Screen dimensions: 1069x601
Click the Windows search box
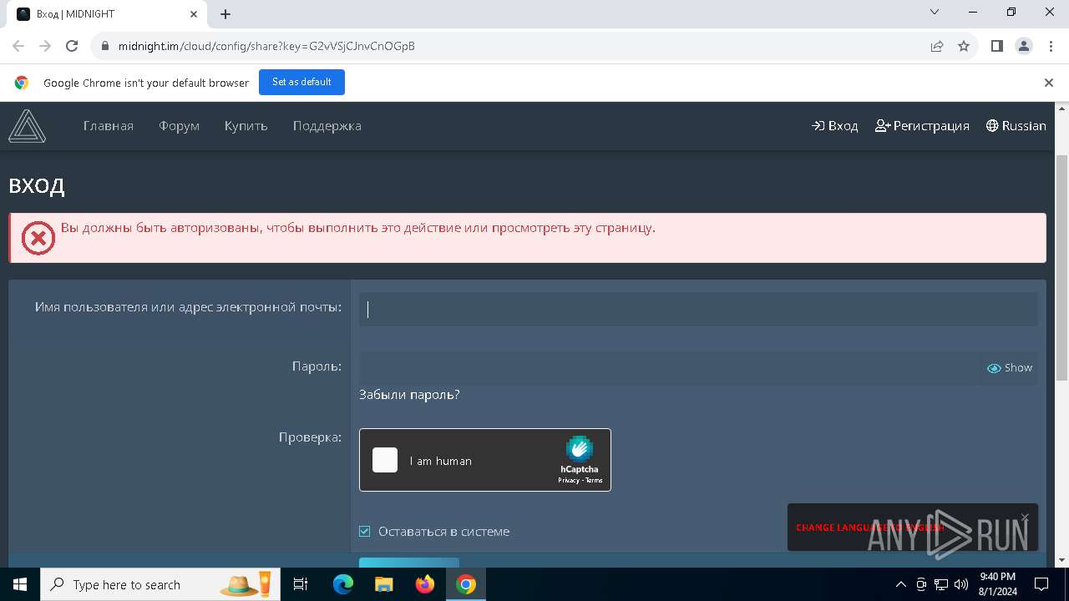pos(159,584)
